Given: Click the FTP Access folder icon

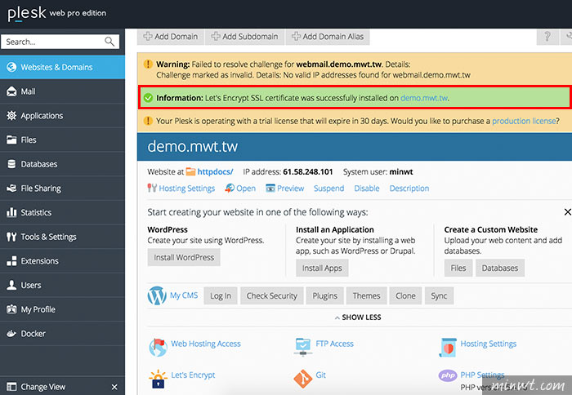Looking at the screenshot, I should [303, 348].
